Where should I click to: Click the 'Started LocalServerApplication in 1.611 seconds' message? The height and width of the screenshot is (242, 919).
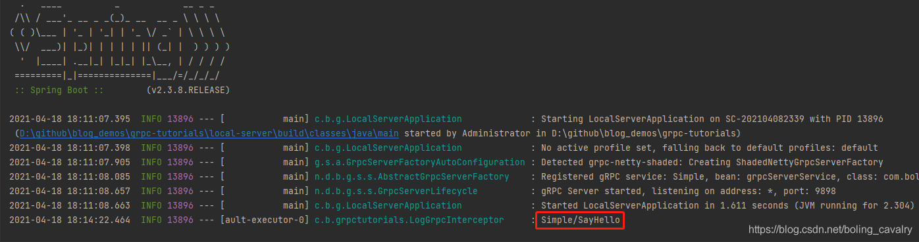coord(727,205)
